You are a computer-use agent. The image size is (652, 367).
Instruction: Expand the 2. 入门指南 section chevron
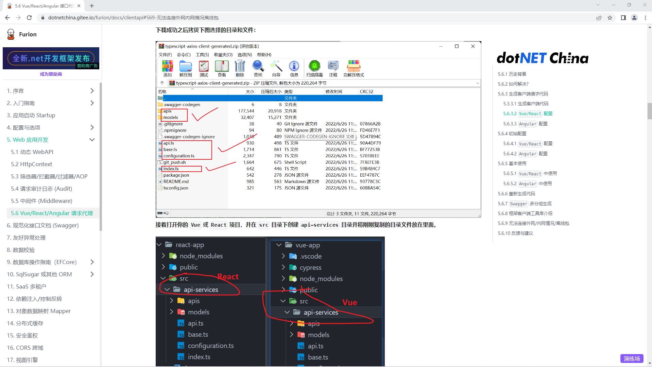coord(92,103)
